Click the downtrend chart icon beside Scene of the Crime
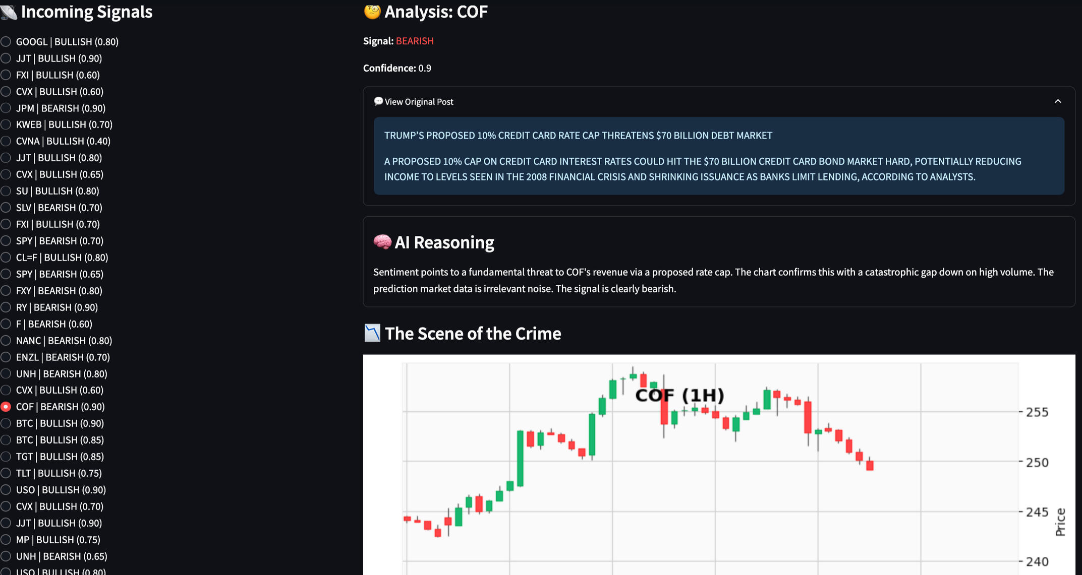Screen dimensions: 1082x575 [372, 333]
